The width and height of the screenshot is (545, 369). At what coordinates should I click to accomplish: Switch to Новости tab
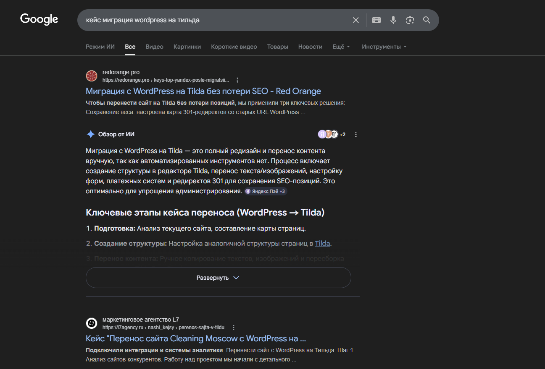coord(311,47)
